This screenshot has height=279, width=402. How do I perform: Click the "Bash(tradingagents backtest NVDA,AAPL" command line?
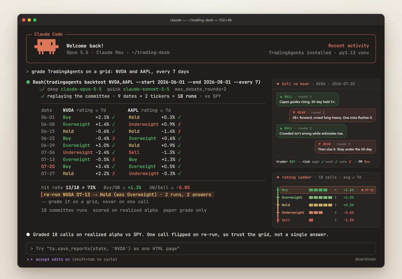pos(146,82)
